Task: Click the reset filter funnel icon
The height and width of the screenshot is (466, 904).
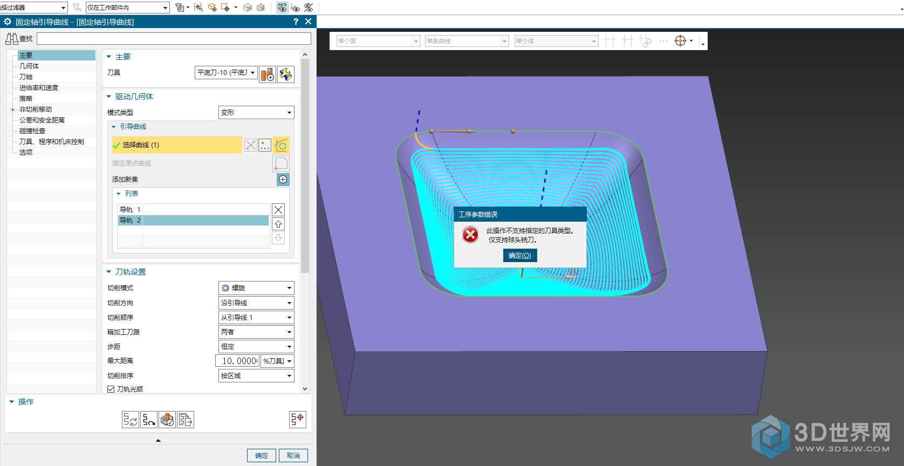Action: click(77, 8)
